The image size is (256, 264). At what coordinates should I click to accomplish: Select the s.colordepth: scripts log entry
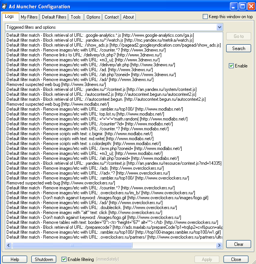83,144
